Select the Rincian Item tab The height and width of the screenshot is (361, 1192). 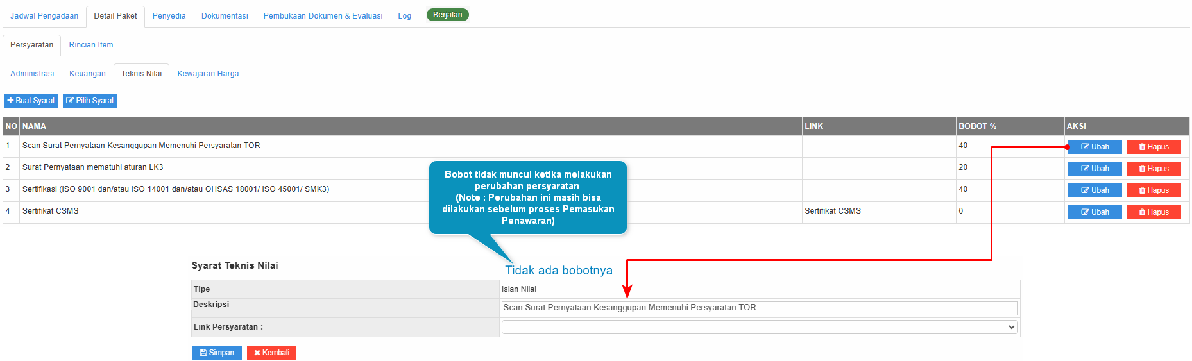(91, 45)
